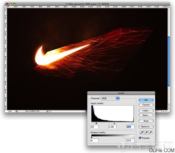This screenshot has height=153, width=175.
Task: Click OK in the Levels dialog
Action: (146, 100)
